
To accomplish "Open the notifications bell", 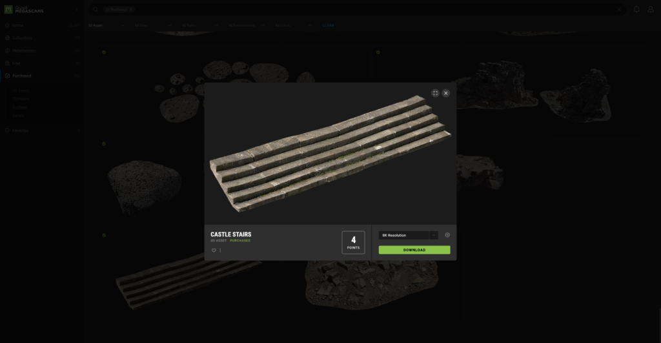I will click(636, 9).
